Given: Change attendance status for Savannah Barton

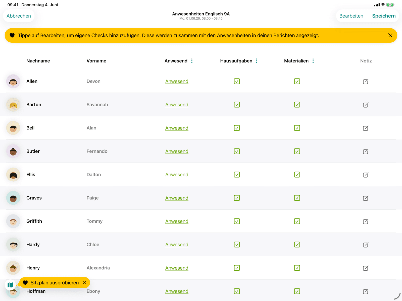Looking at the screenshot, I should (177, 105).
